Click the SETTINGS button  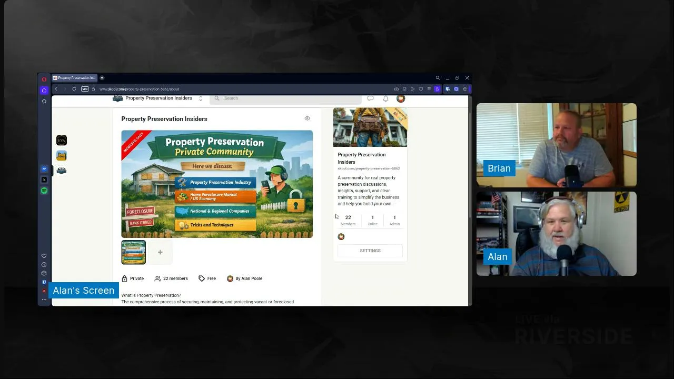[x=370, y=251]
